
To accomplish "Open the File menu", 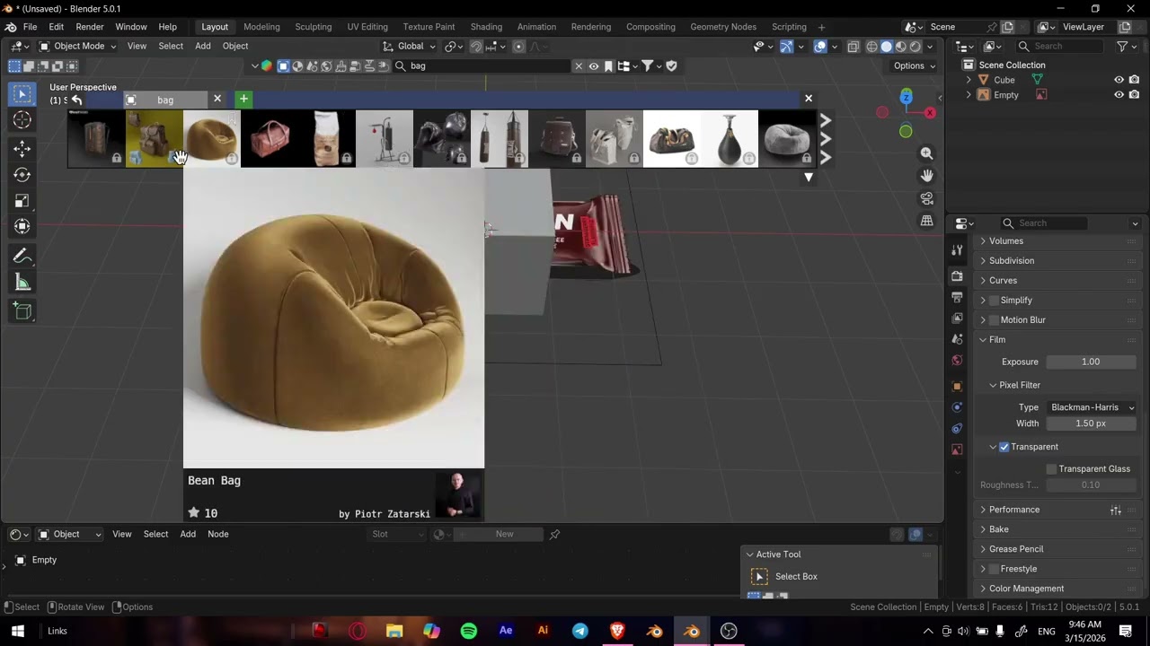I will pyautogui.click(x=30, y=27).
